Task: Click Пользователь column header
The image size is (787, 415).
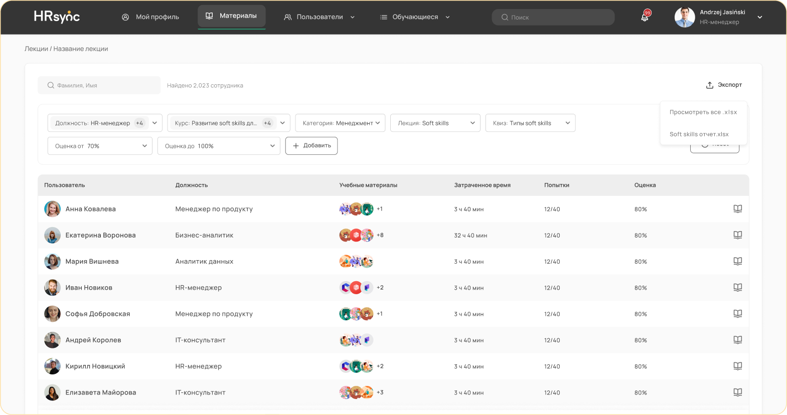Action: pos(65,185)
